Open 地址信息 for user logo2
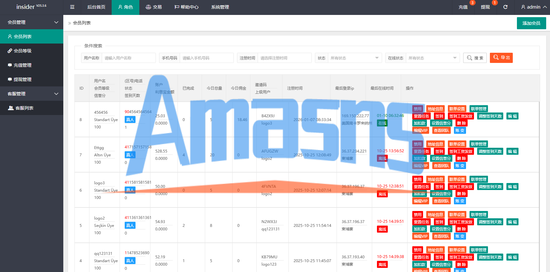Screen dimensions: 550x272 click(x=435, y=214)
